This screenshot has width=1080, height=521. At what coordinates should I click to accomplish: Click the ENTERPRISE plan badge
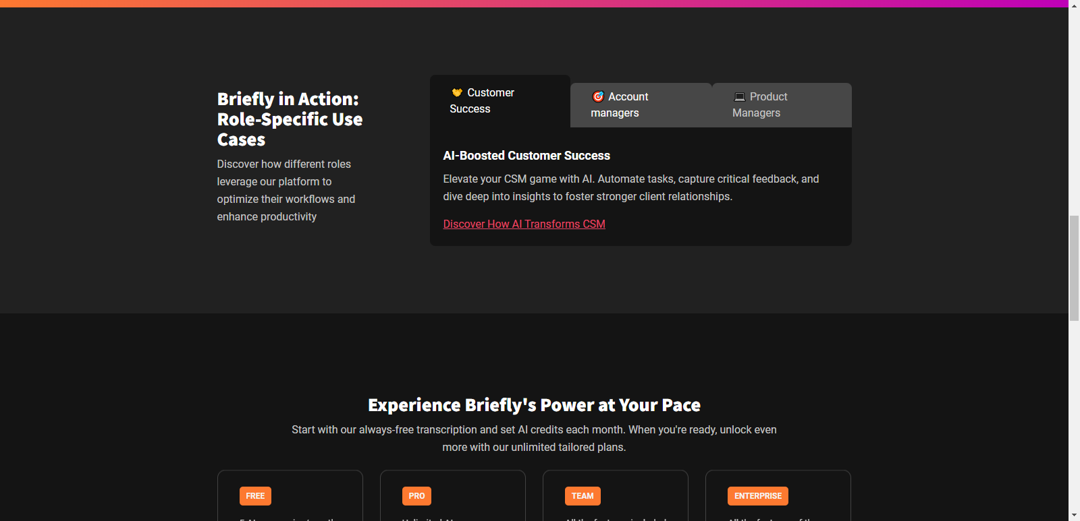tap(758, 496)
